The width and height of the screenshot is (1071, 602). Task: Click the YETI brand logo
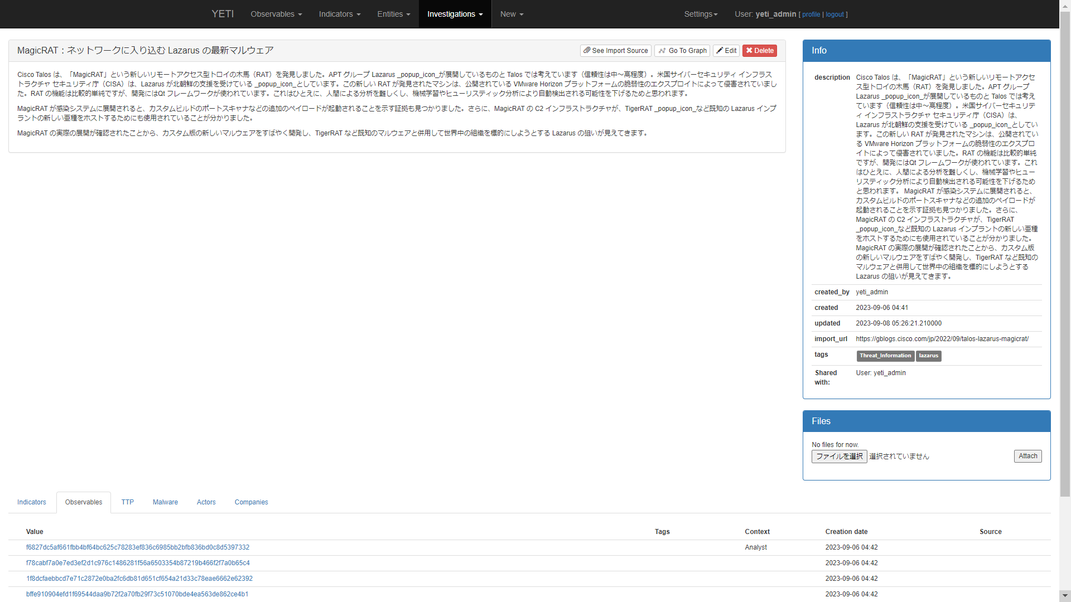223,14
